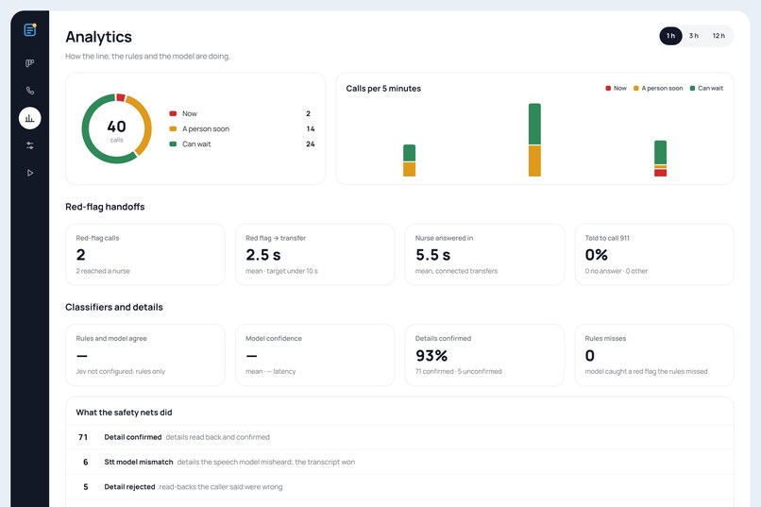
Task: Click the Calls per 5 minutes title
Action: [383, 89]
